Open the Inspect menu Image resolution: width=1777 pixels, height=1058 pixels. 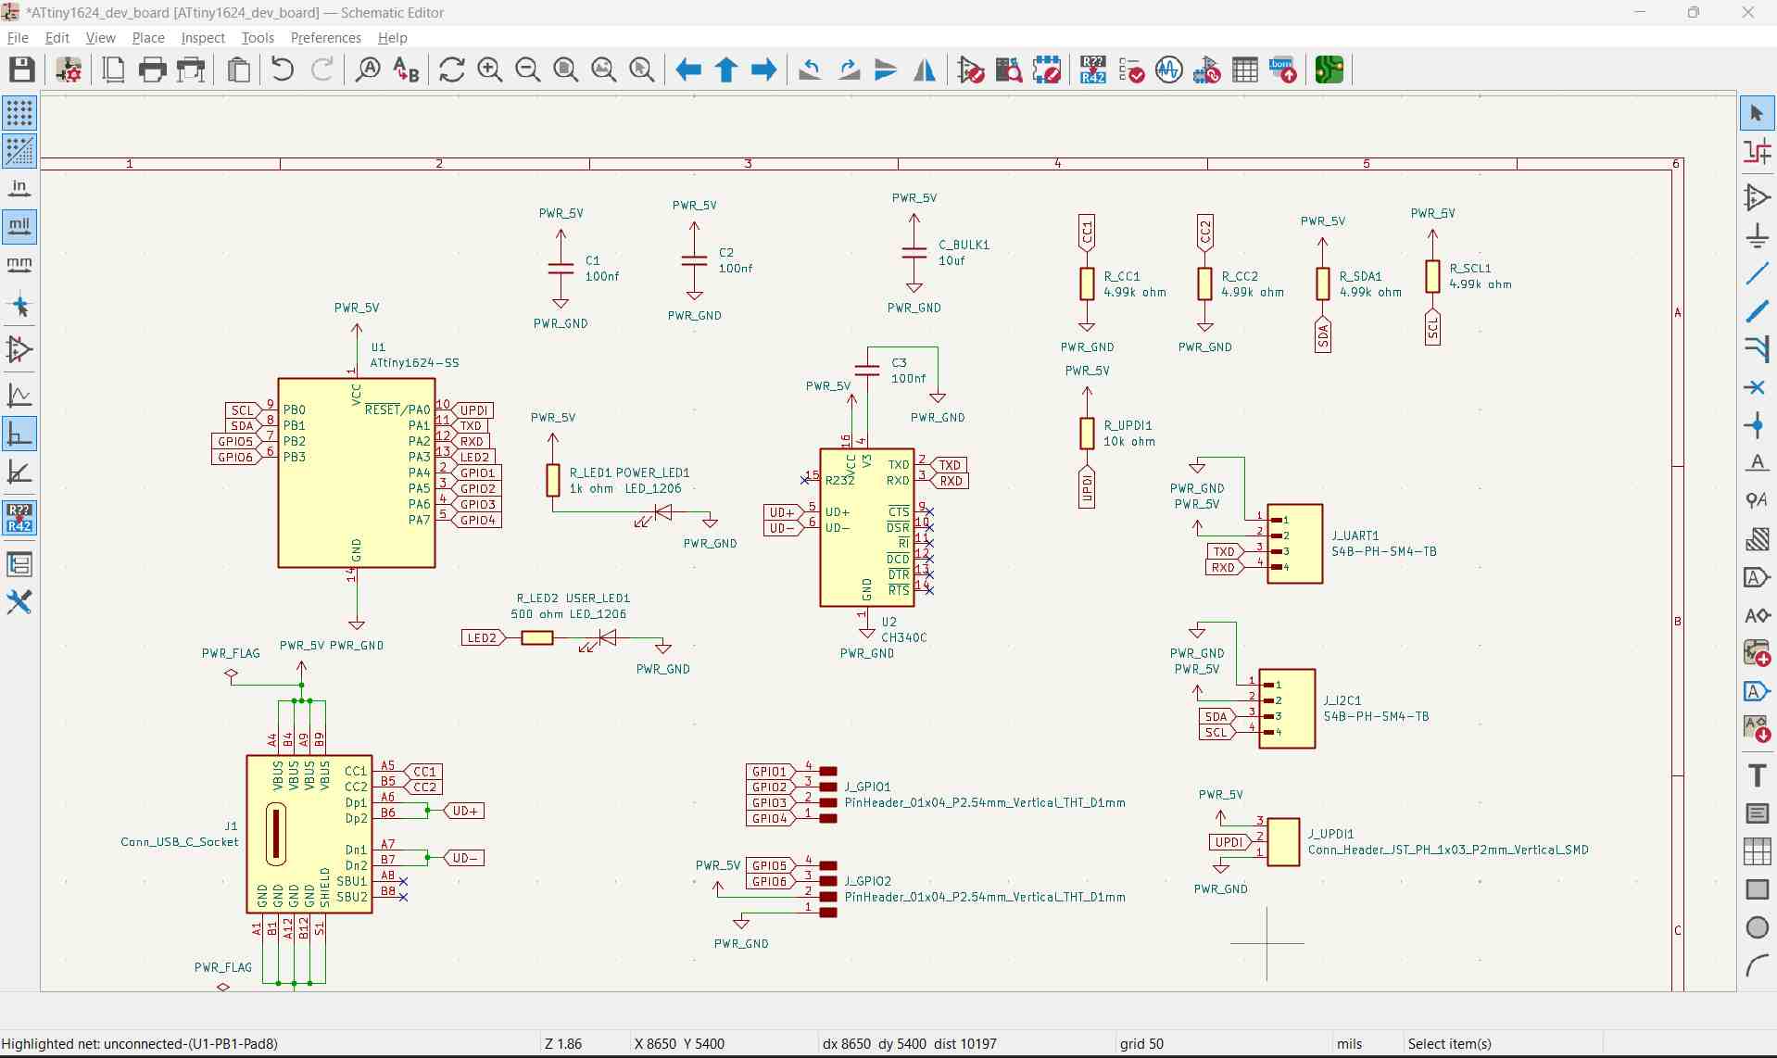203,38
